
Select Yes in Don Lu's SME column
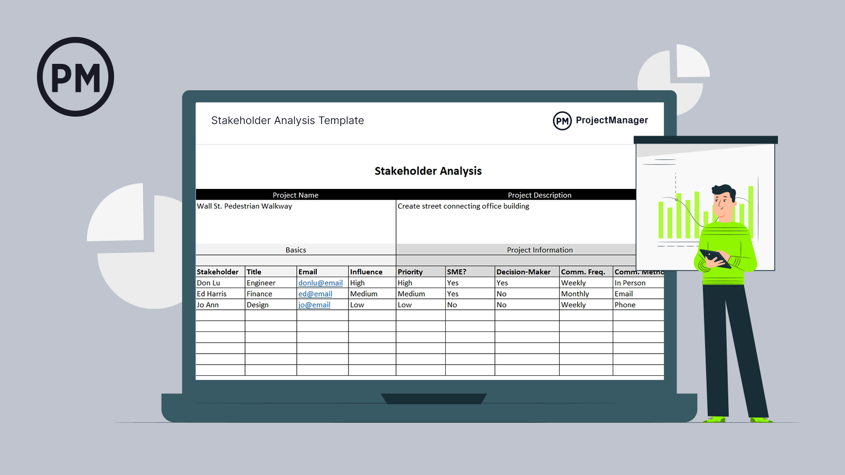(x=453, y=282)
